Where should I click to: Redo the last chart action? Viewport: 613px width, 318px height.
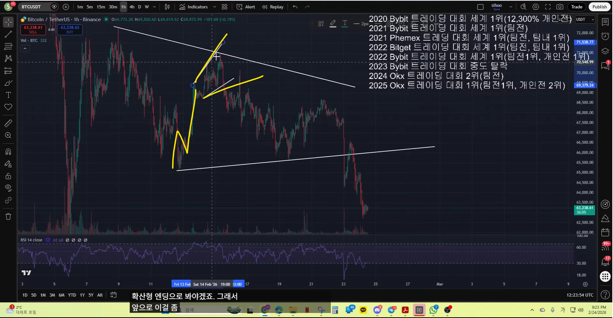pyautogui.click(x=307, y=7)
